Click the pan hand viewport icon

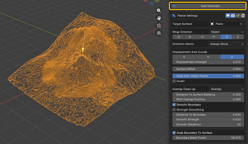159,18
